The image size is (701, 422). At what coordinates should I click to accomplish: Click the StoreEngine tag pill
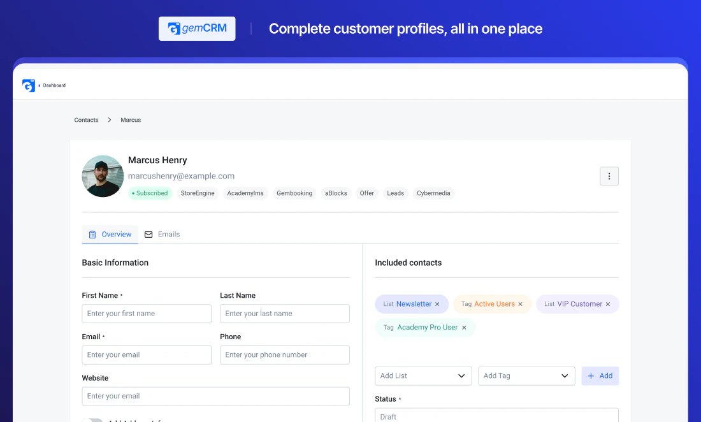pyautogui.click(x=198, y=193)
